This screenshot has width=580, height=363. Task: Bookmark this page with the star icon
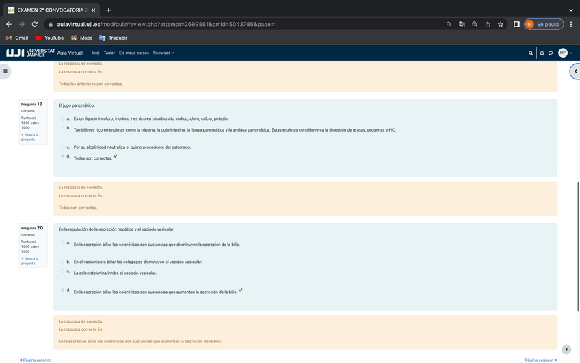(501, 24)
